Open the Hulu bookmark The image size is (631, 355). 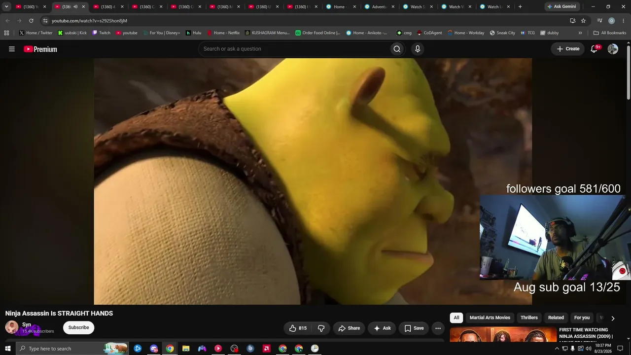click(193, 33)
